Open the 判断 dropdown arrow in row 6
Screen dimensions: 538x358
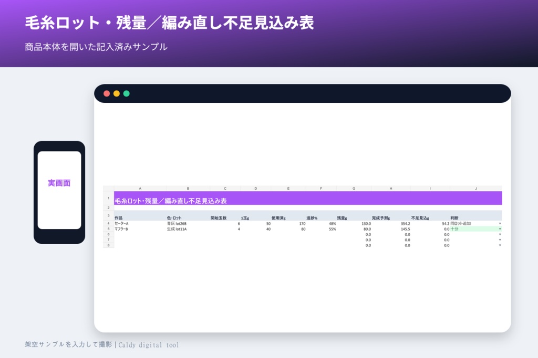point(500,234)
